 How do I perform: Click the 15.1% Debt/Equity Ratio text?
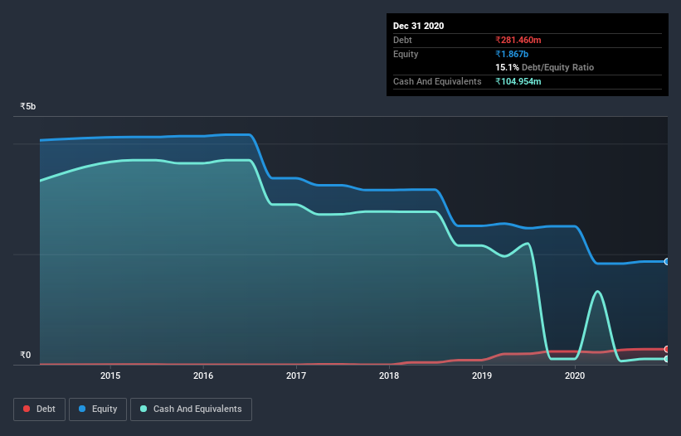(x=545, y=67)
